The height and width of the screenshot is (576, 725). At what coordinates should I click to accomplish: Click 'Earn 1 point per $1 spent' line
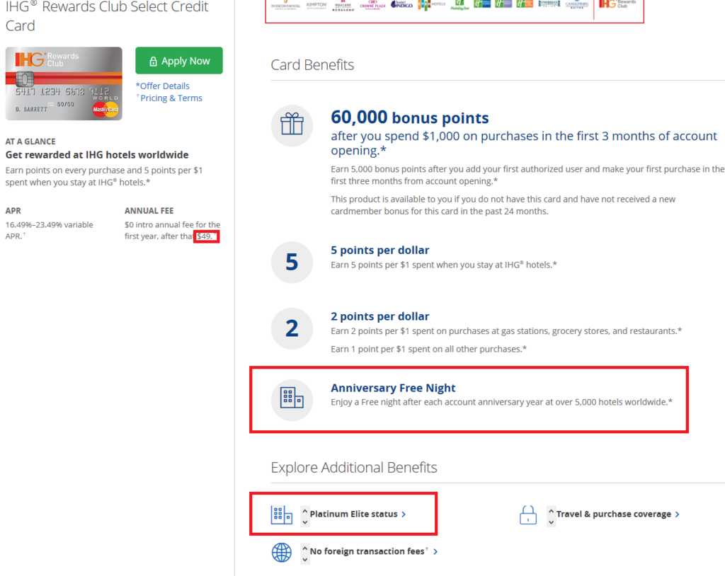point(428,349)
